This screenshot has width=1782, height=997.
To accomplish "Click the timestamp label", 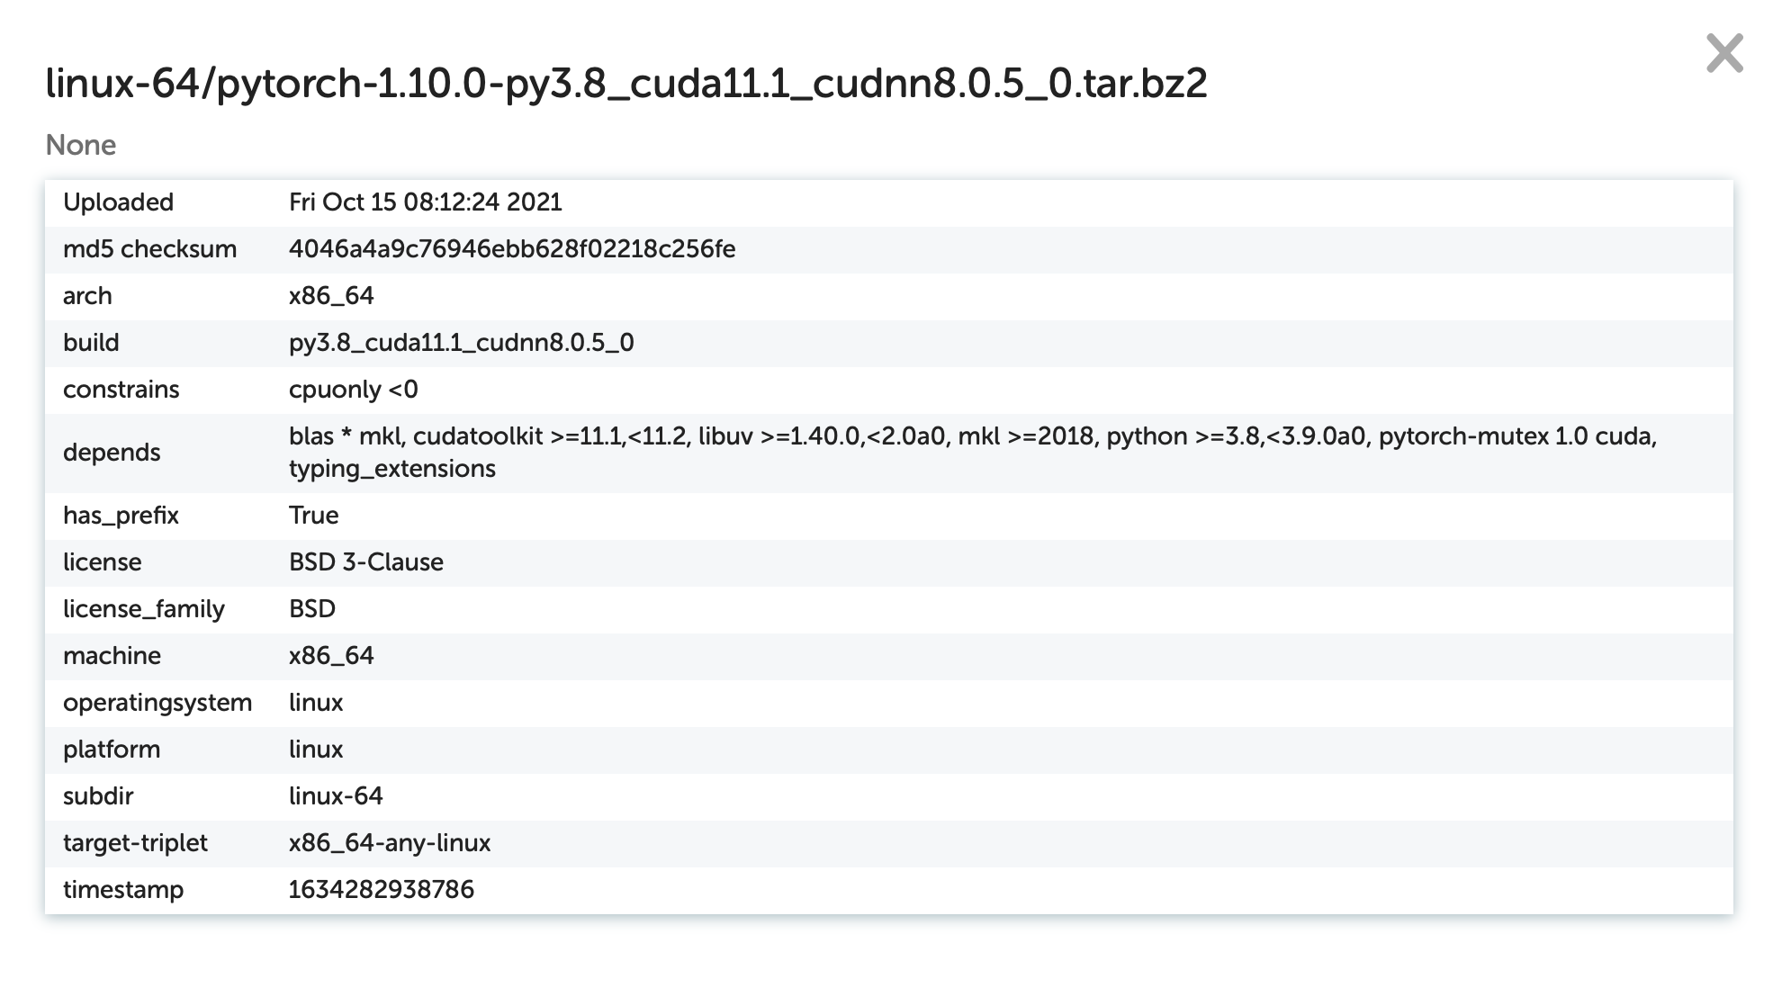I will pos(123,890).
